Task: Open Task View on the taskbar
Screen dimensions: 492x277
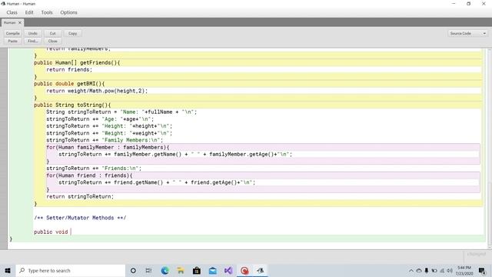Action: point(148,270)
